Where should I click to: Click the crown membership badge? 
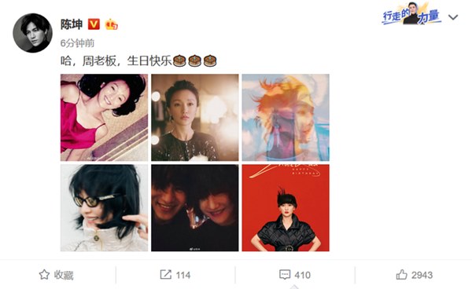[112, 24]
